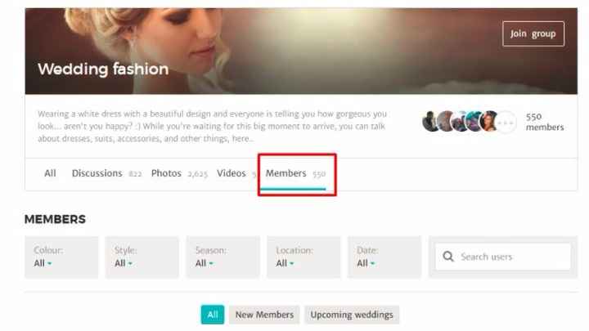The width and height of the screenshot is (589, 331).
Task: Click the more members ellipsis icon
Action: pyautogui.click(x=506, y=122)
